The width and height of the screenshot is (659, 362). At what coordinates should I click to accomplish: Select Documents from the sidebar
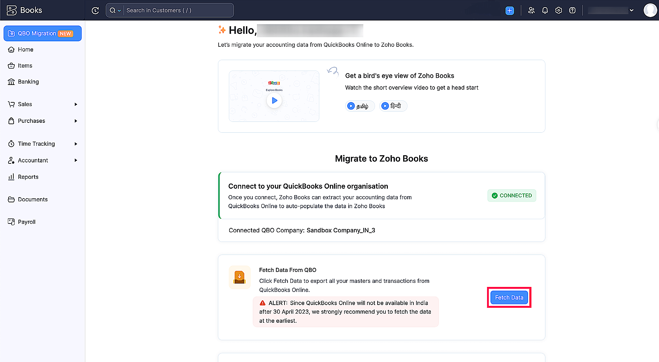(x=32, y=199)
